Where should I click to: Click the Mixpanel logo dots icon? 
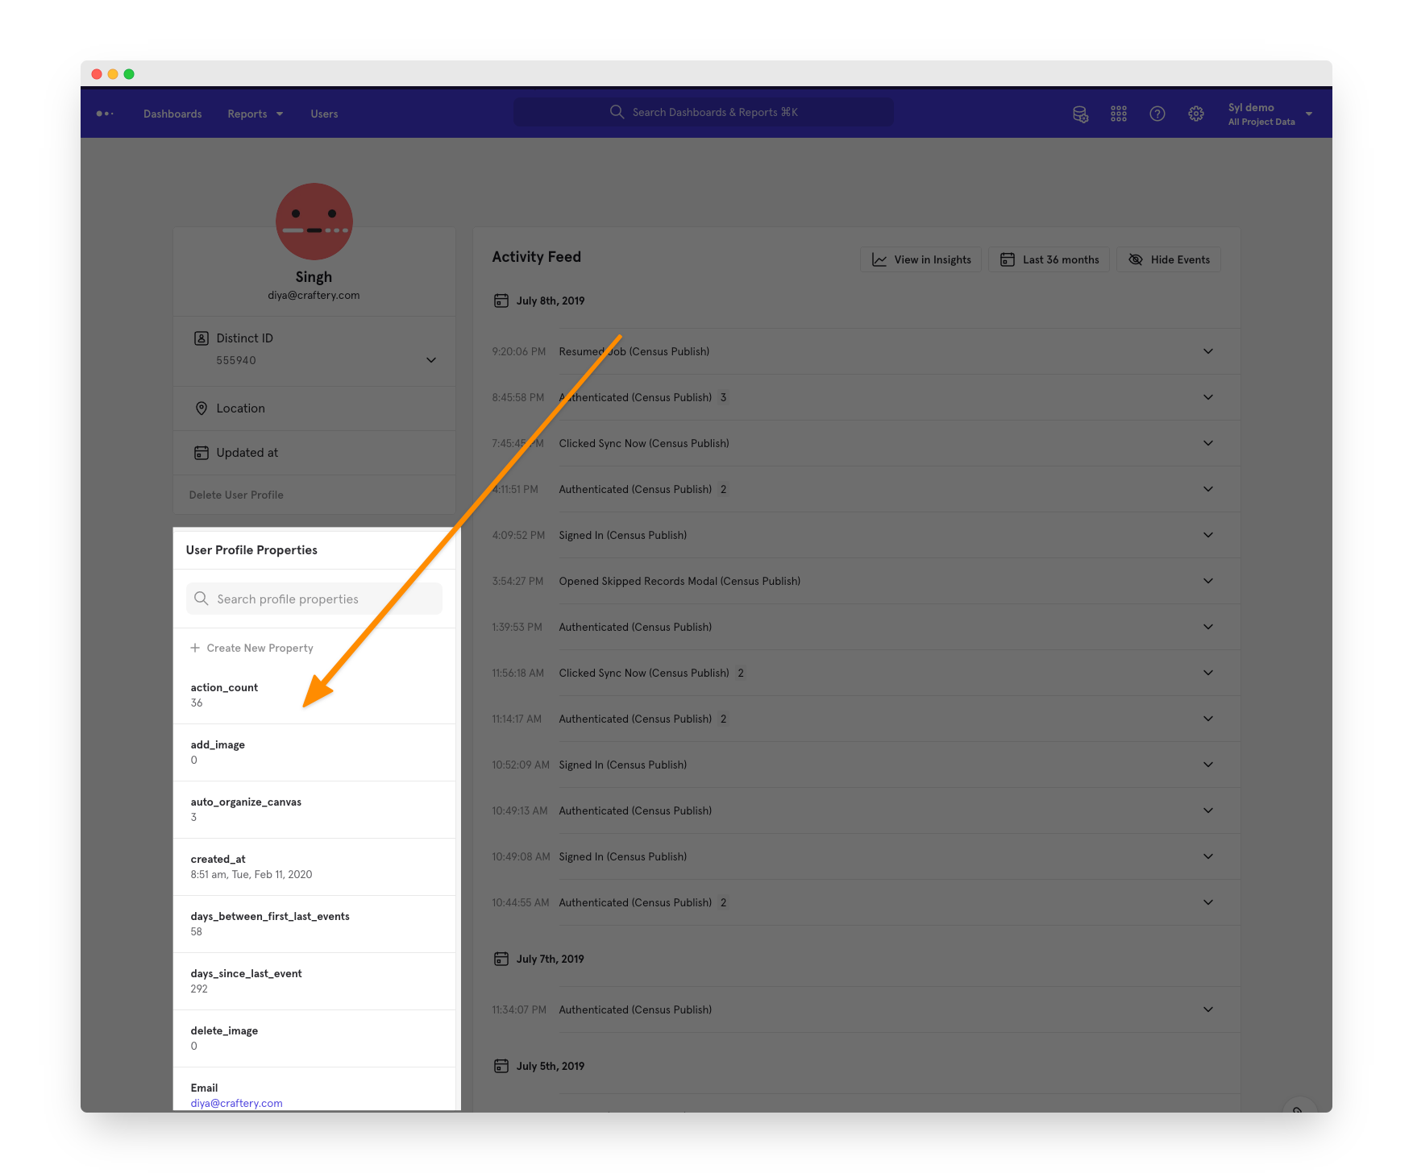(105, 114)
